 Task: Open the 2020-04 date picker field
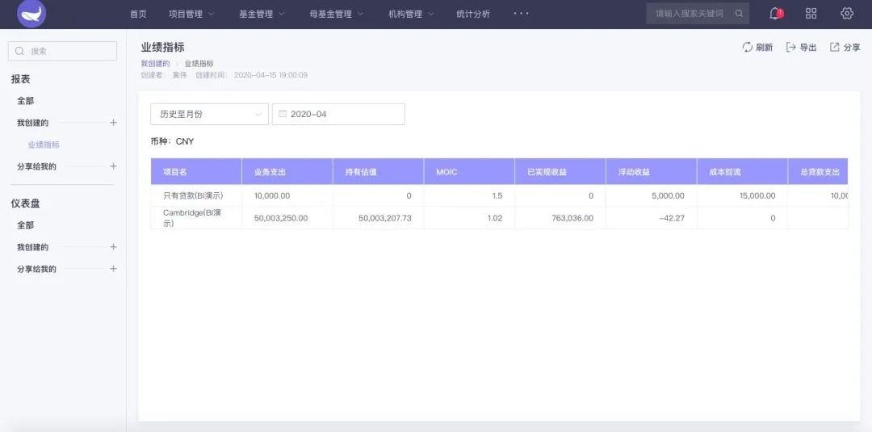click(x=338, y=114)
